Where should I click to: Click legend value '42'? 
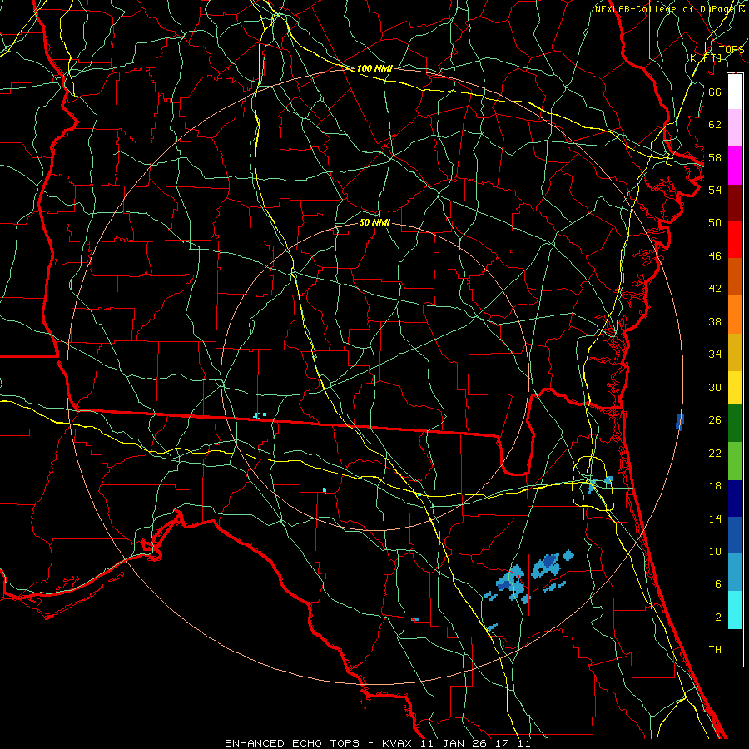[715, 289]
